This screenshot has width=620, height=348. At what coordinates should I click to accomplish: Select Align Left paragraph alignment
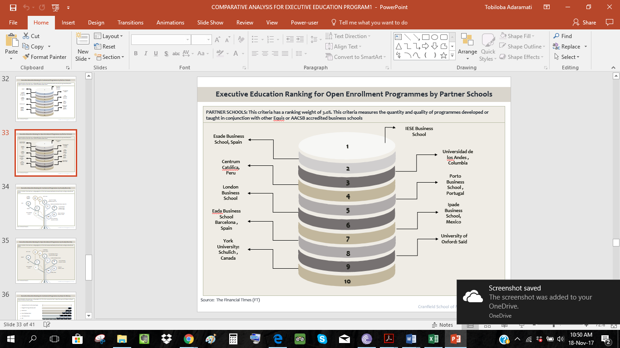point(255,53)
